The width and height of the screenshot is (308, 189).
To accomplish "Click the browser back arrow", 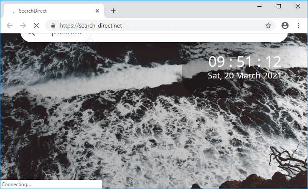I will point(10,25).
